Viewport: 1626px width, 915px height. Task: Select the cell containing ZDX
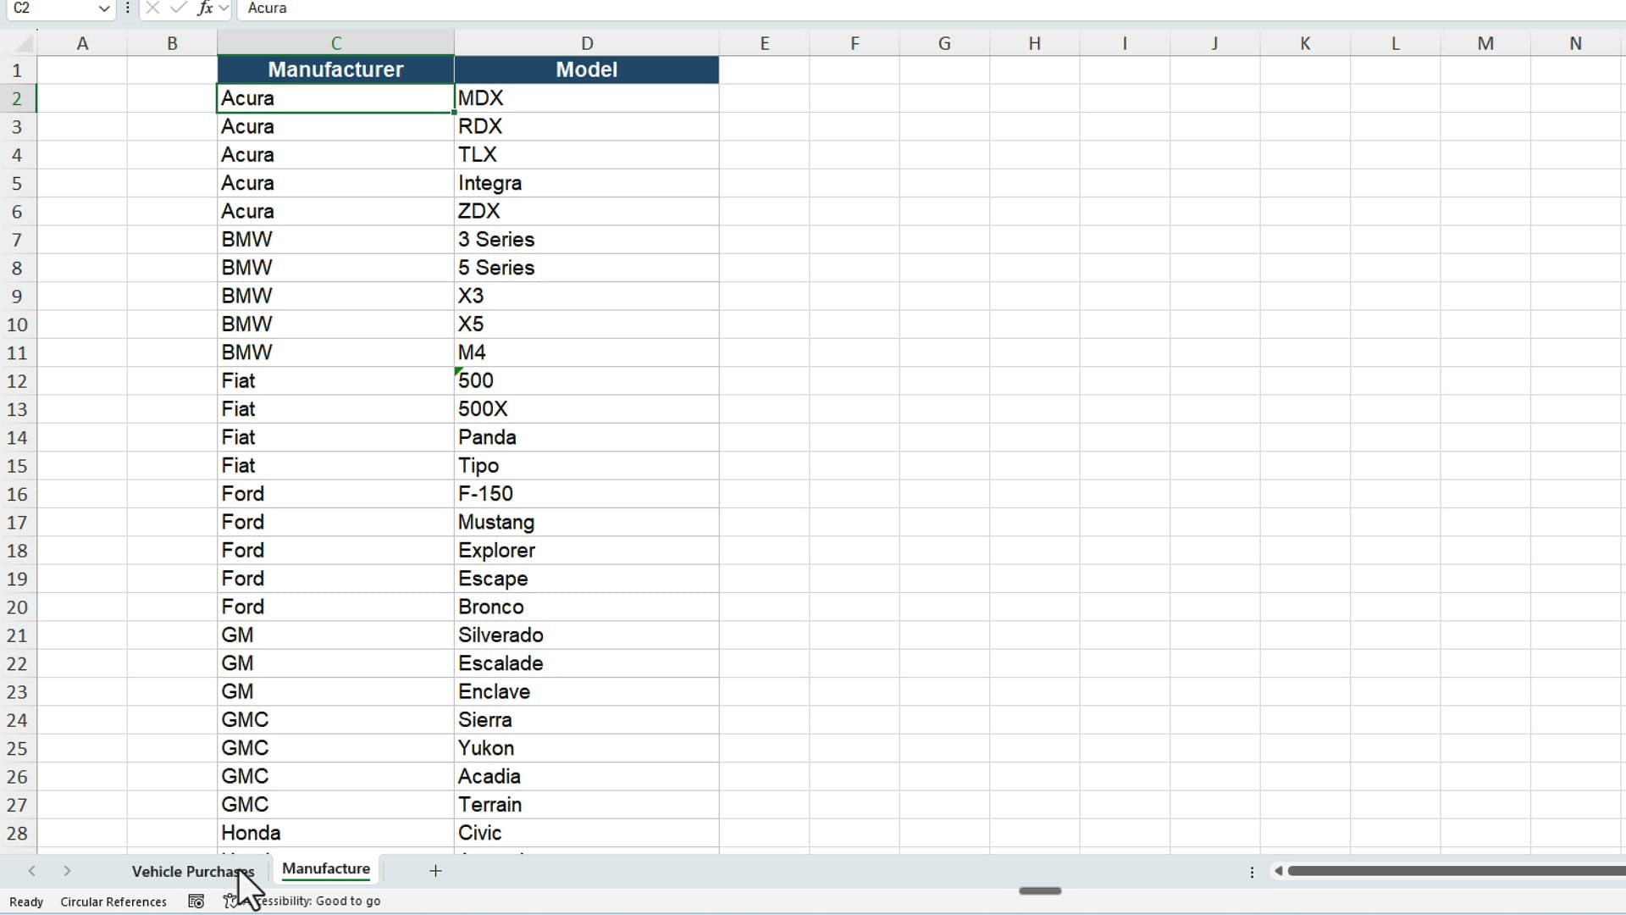tap(587, 211)
